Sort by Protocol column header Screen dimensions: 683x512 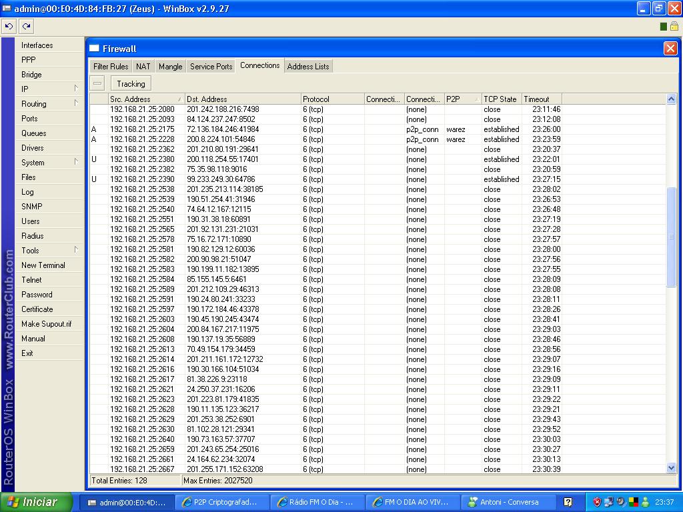332,99
